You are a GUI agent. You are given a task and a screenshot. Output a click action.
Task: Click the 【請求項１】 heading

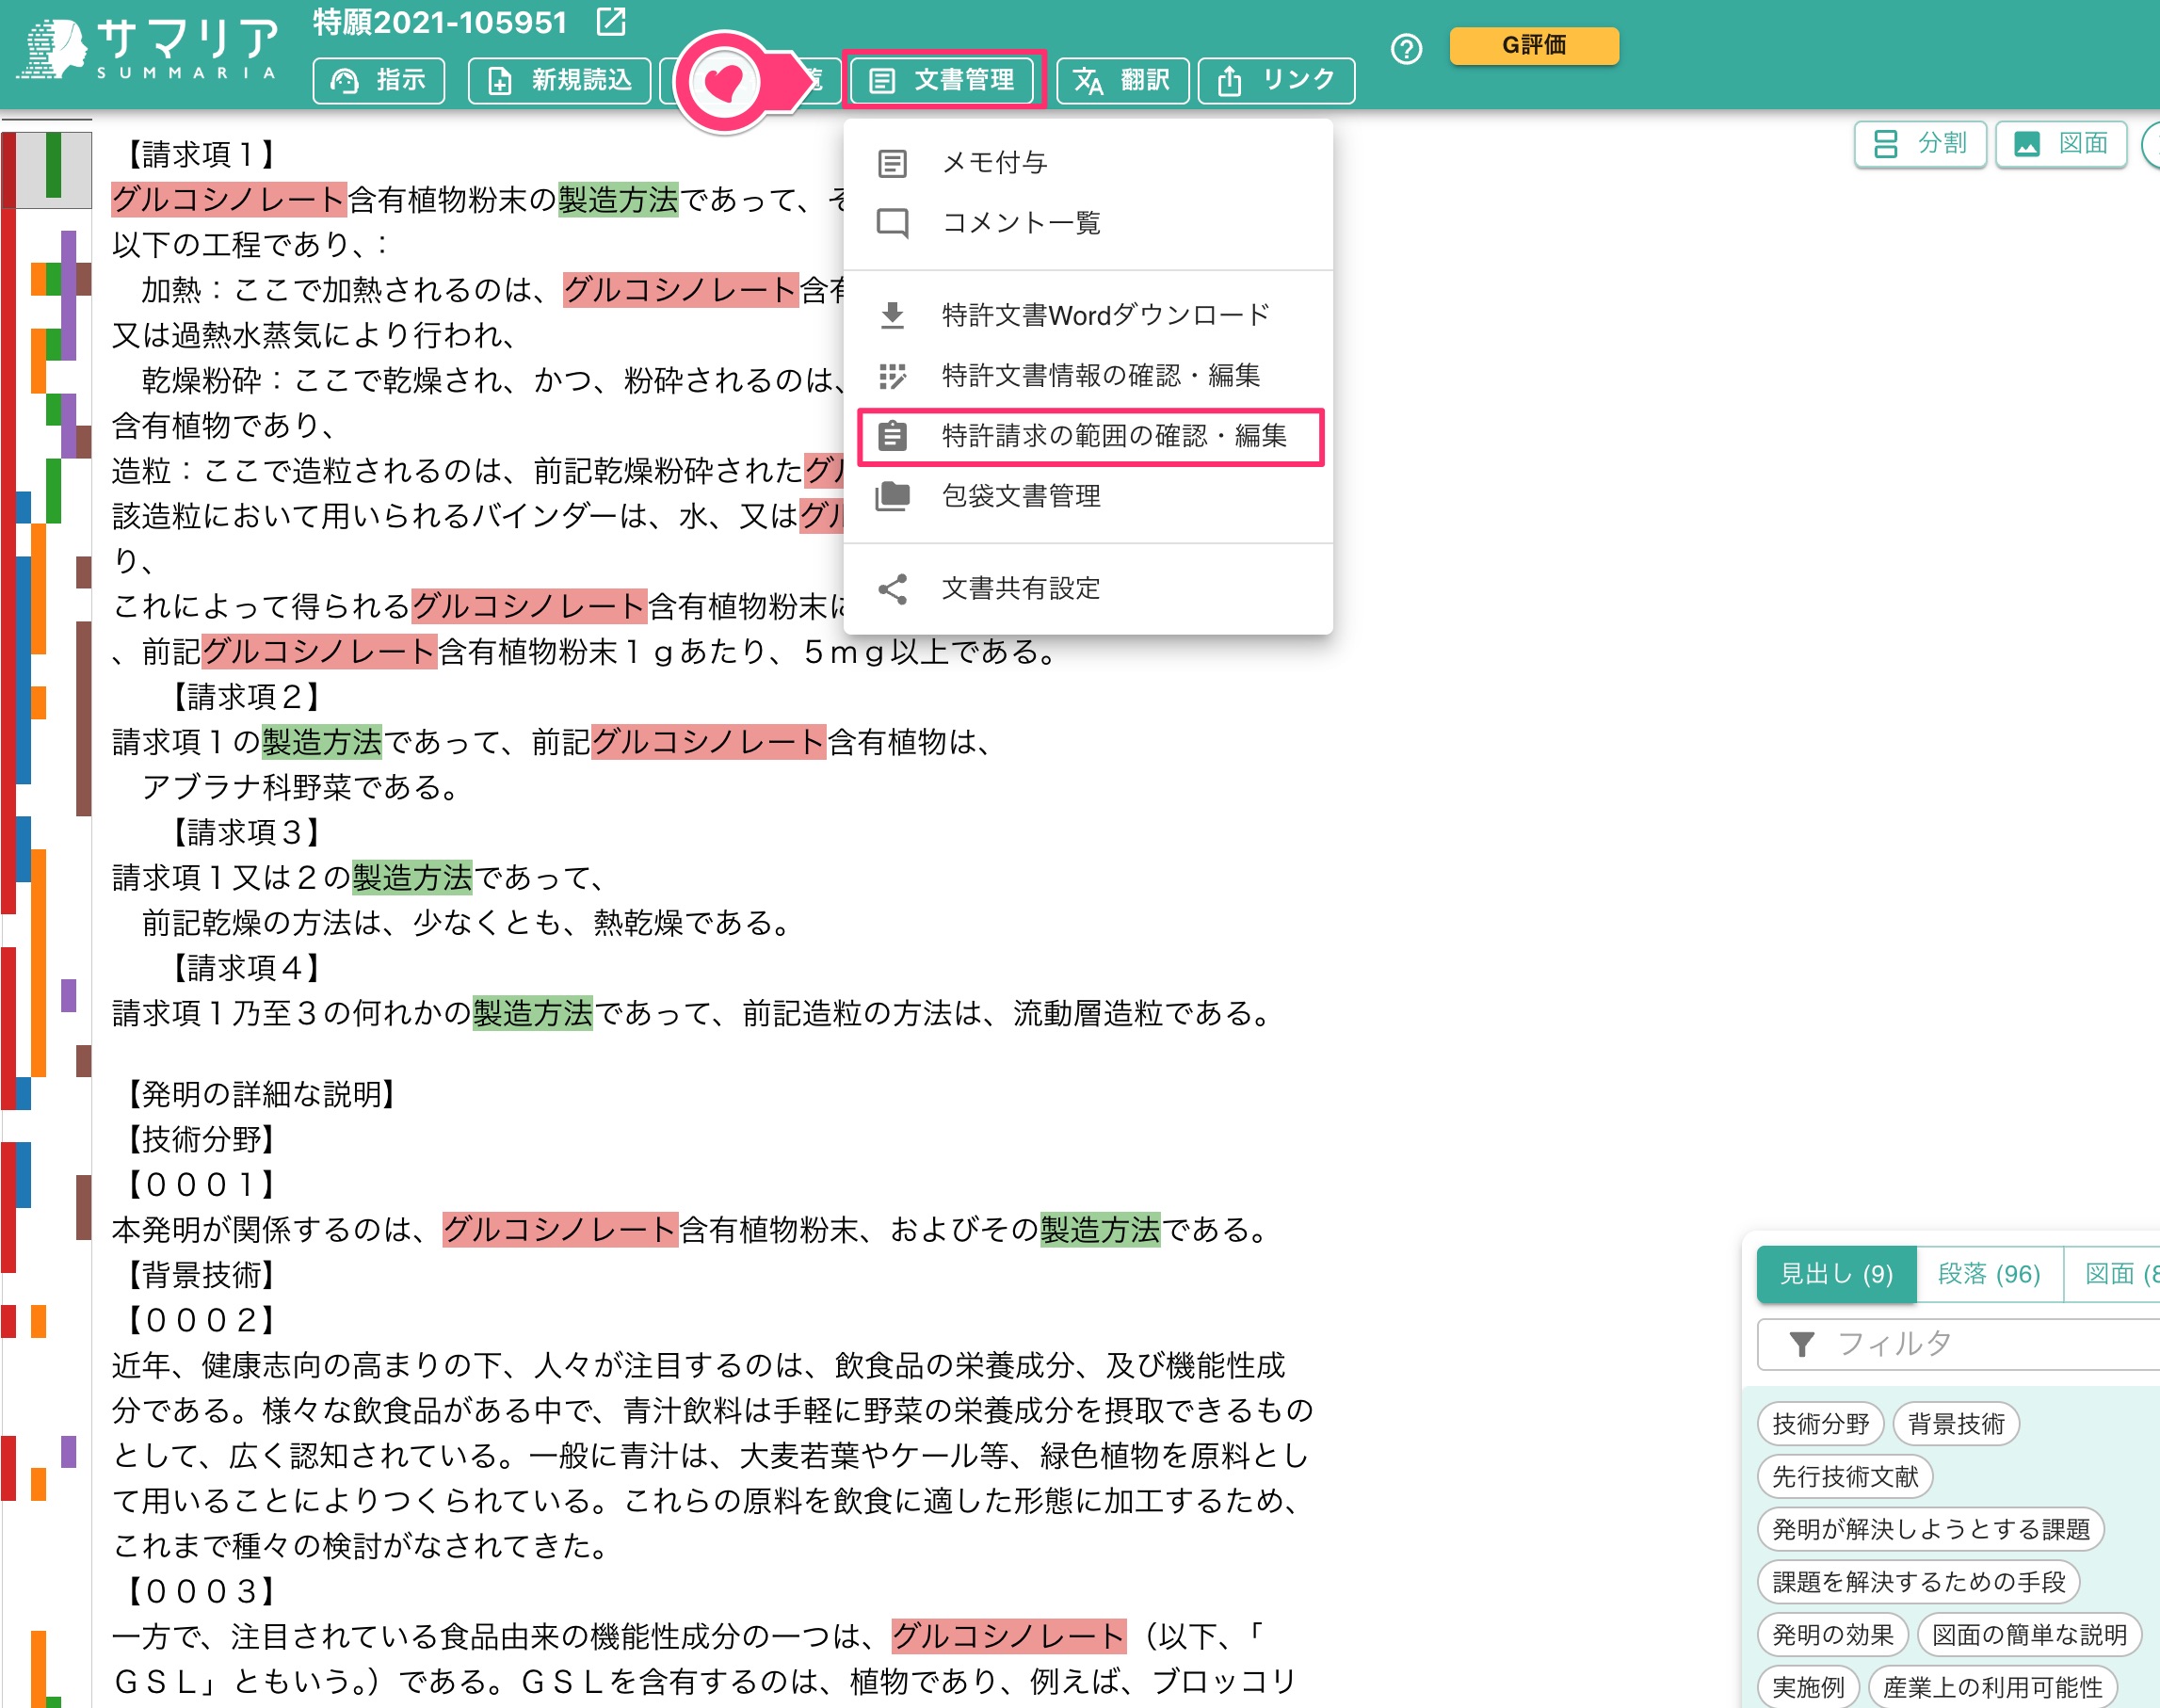pos(200,155)
